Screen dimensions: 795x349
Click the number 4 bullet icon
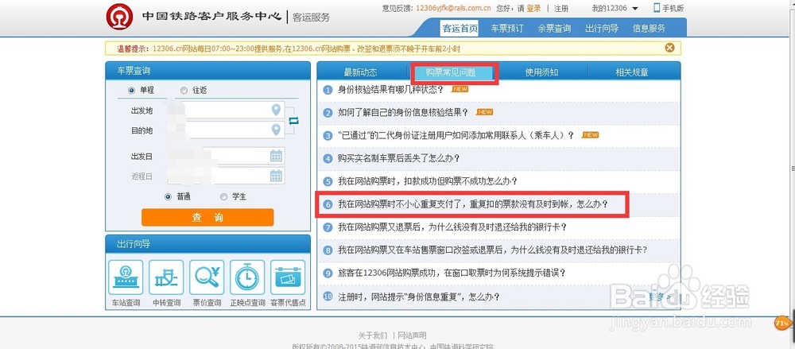[x=328, y=158]
